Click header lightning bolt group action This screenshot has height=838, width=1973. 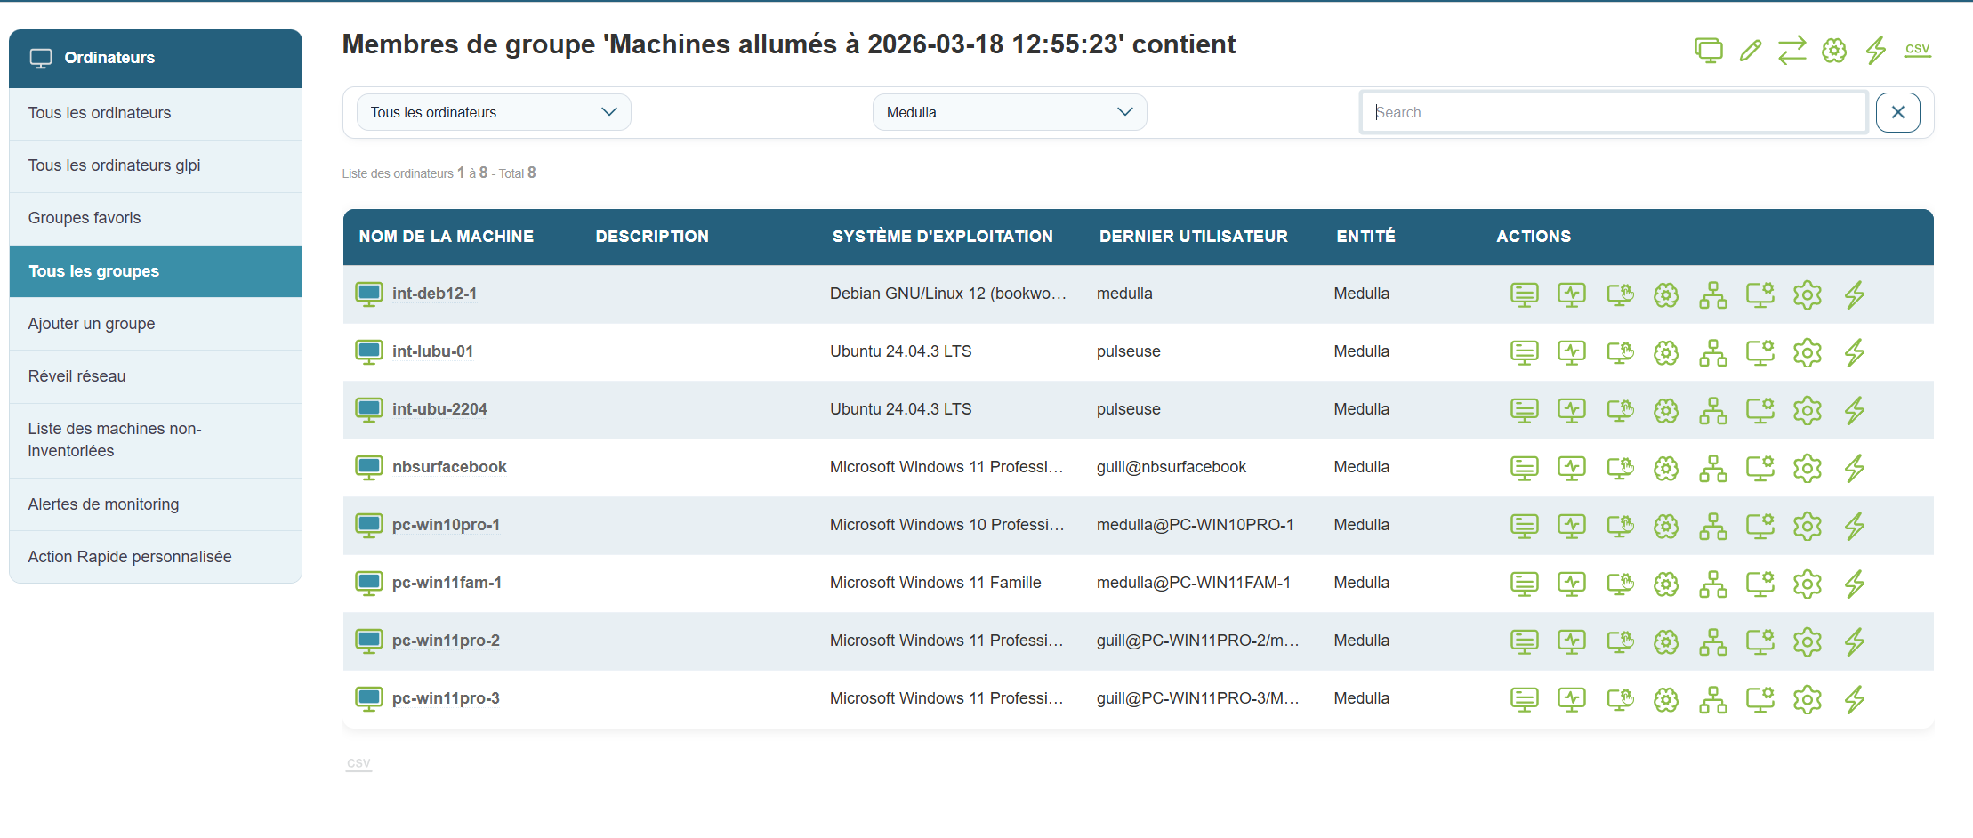point(1875,51)
